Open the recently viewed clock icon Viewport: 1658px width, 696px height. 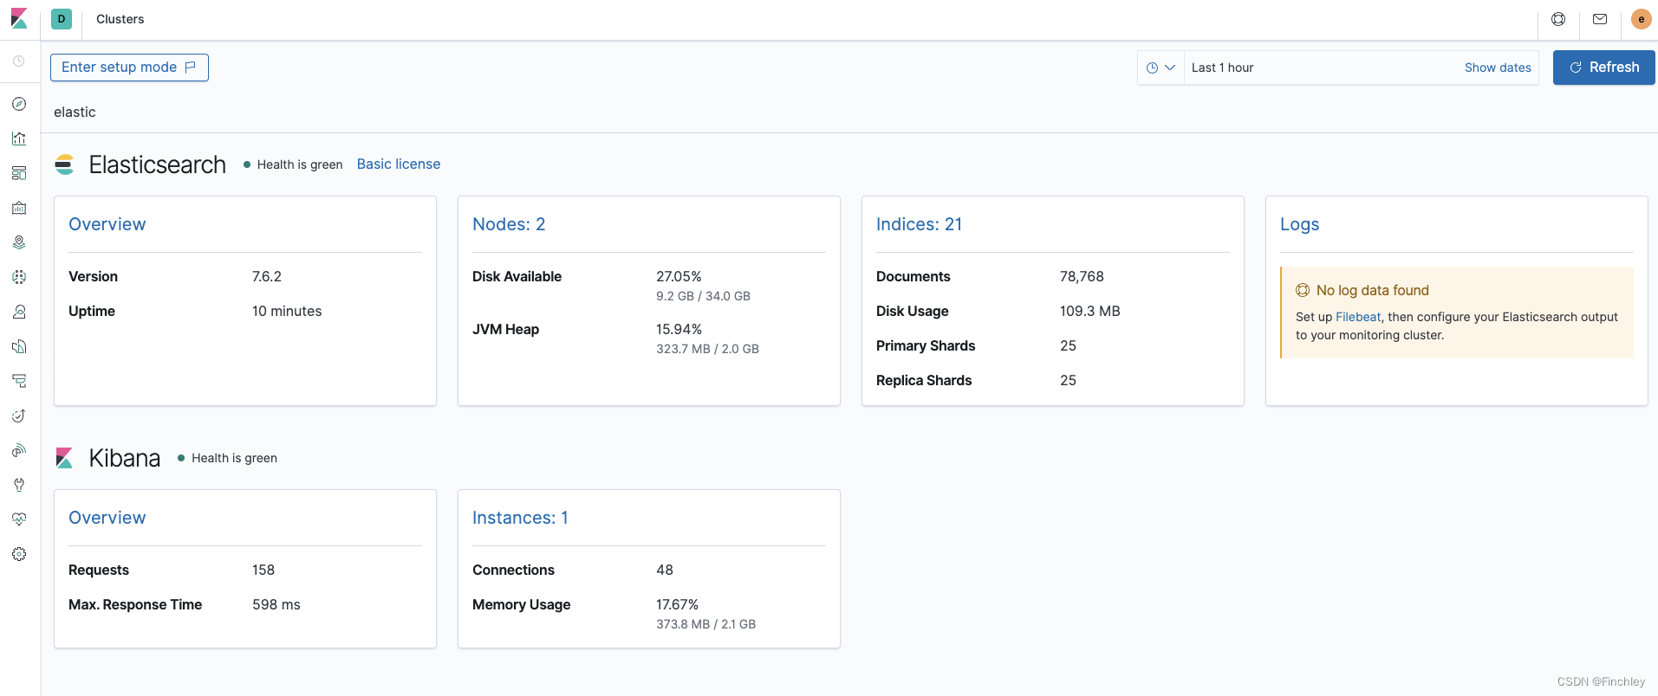point(19,61)
